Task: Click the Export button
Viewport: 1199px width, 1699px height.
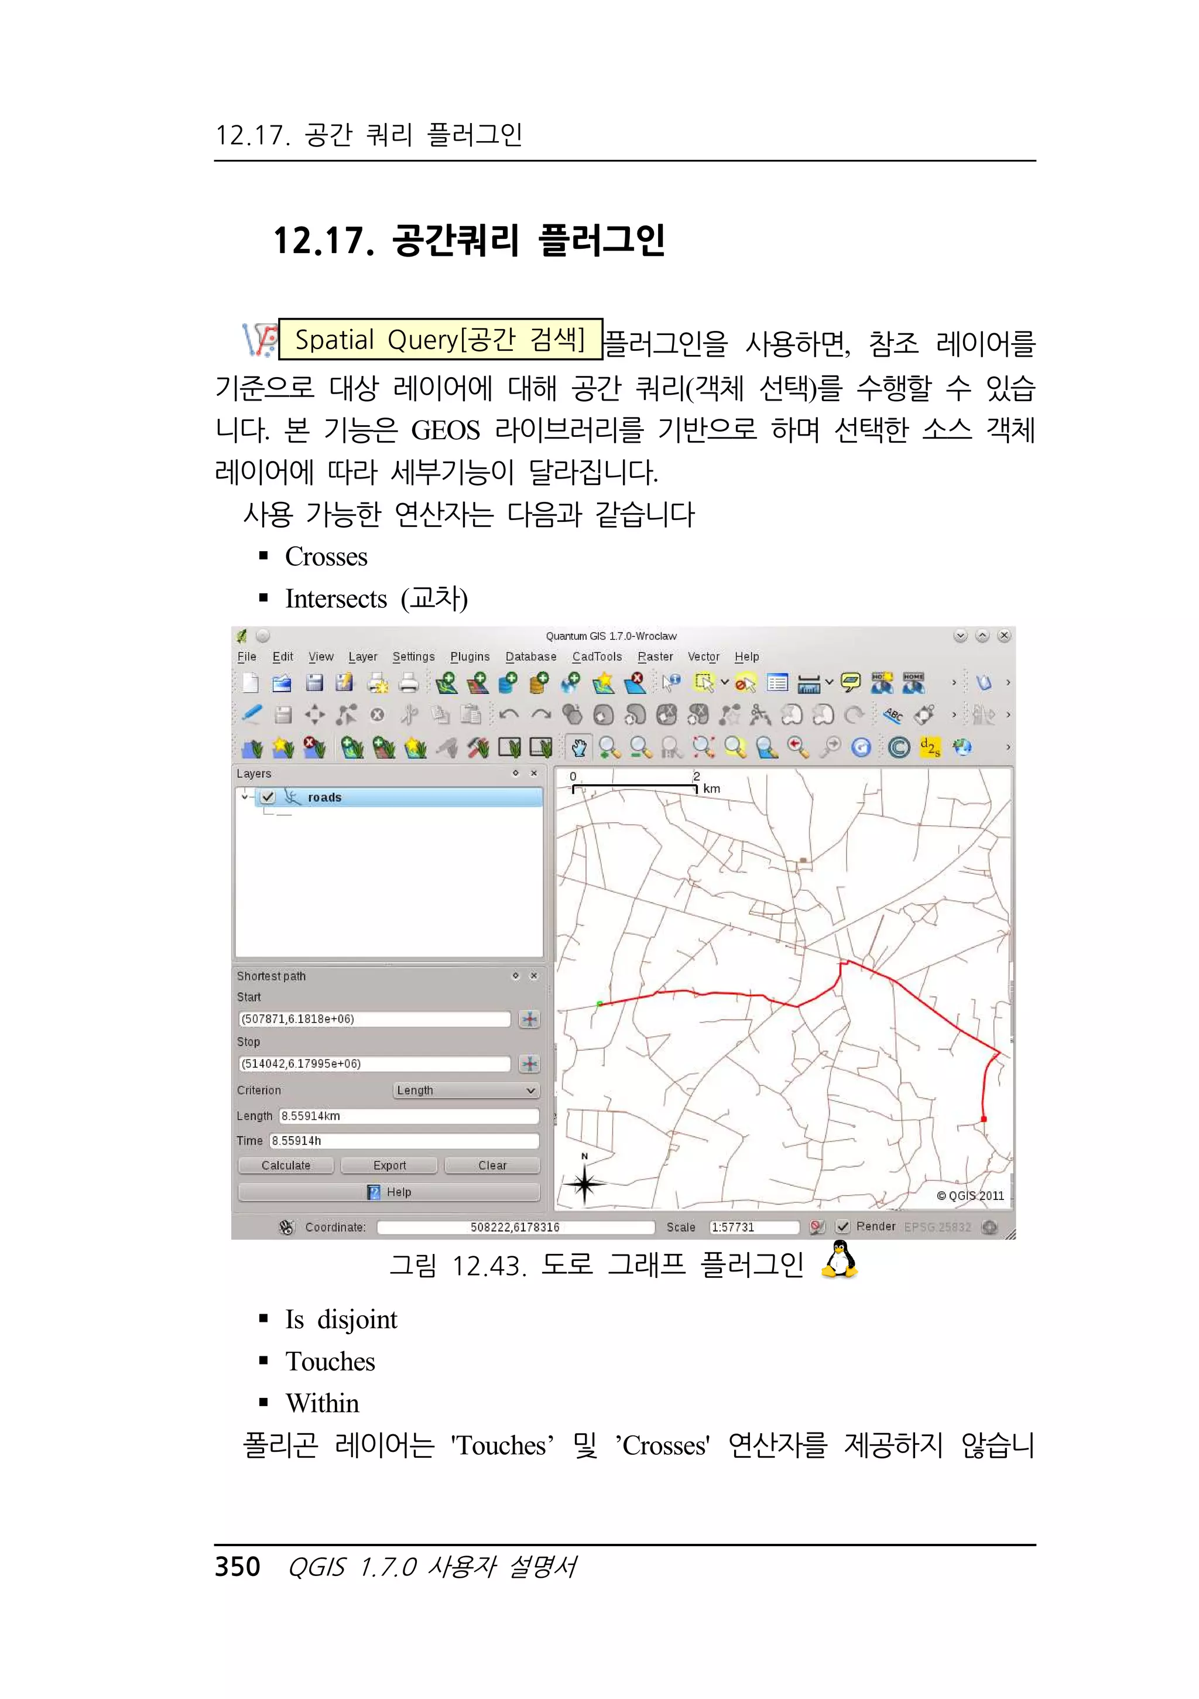Action: (389, 1165)
